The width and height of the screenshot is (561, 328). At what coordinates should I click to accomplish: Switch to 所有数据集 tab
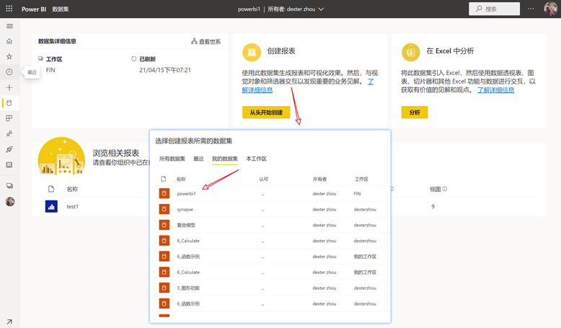(x=172, y=159)
